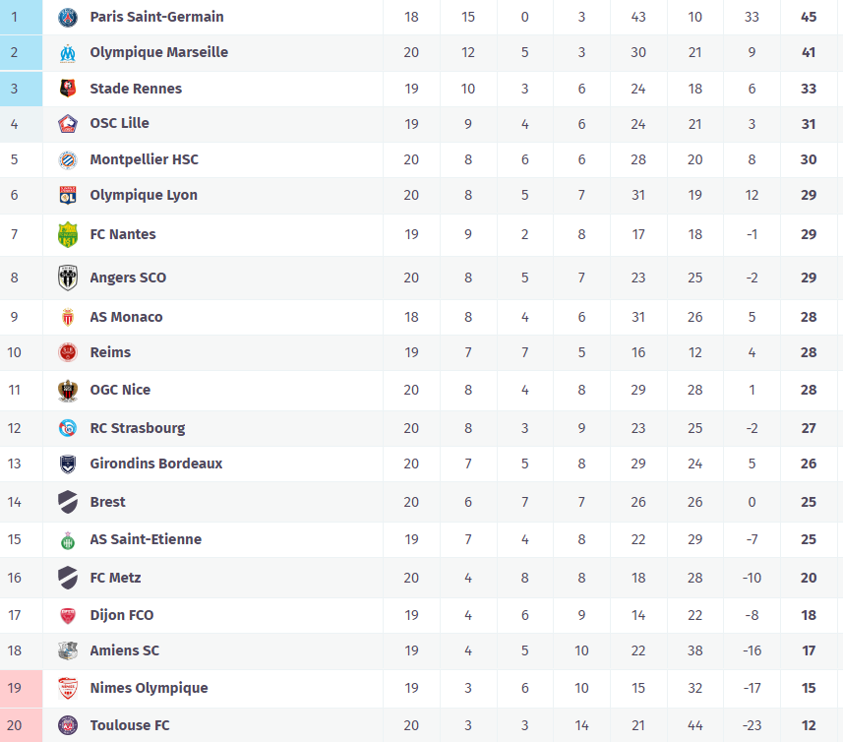Click the Toulouse FC club logo
Image resolution: width=843 pixels, height=742 pixels.
68,725
